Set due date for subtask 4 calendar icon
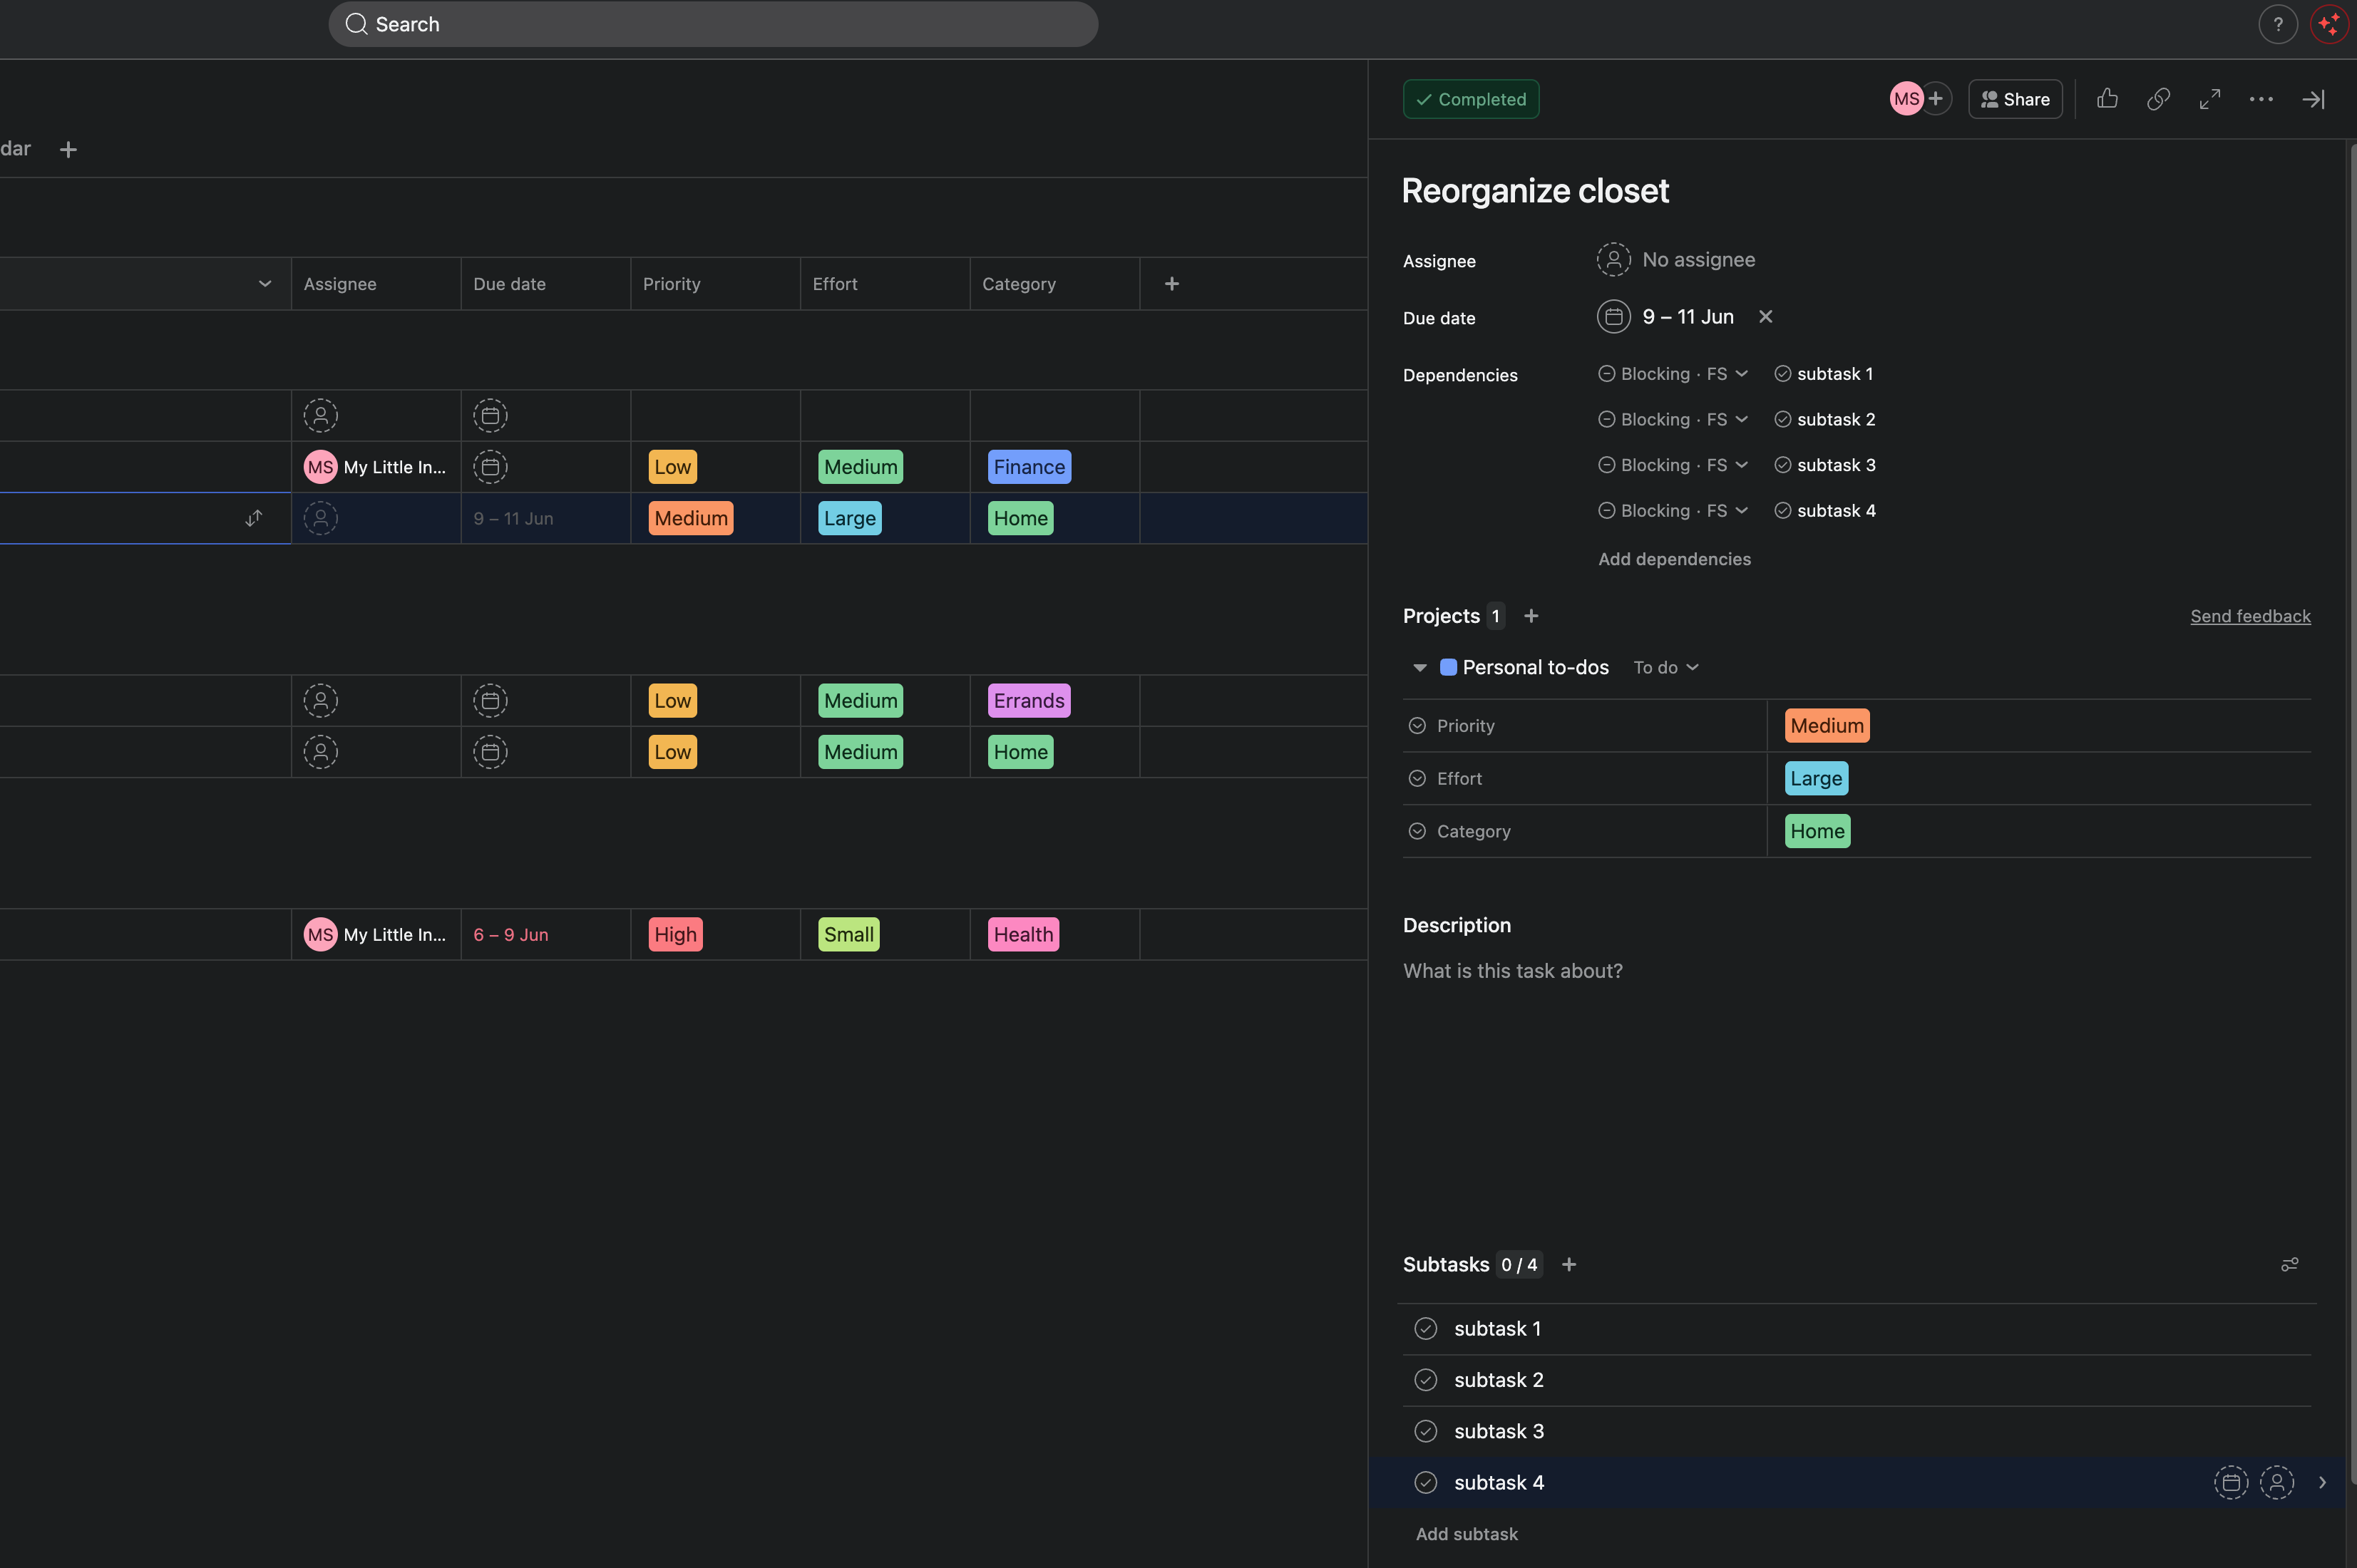 (x=2231, y=1483)
